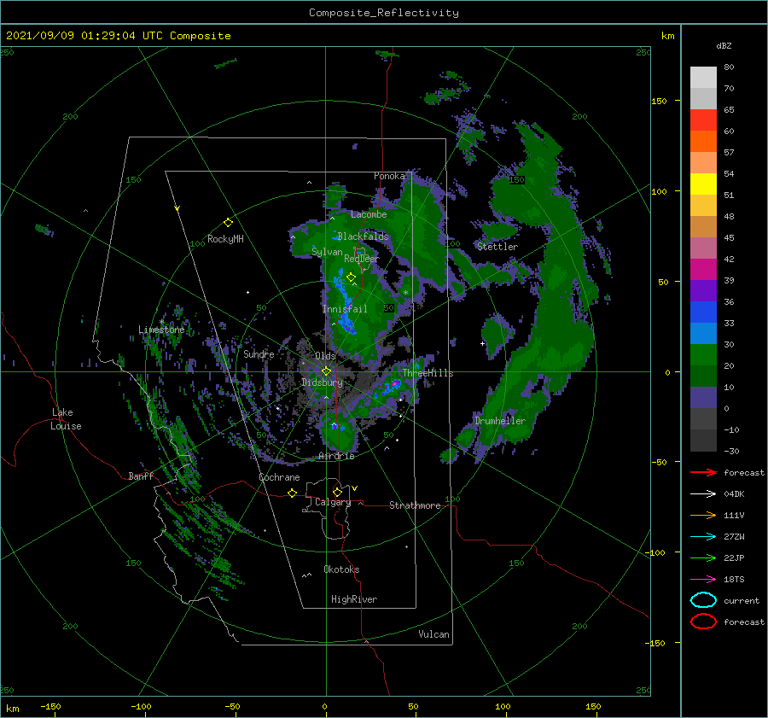This screenshot has width=768, height=718.
Task: Click the HighRiver label
Action: (x=354, y=599)
